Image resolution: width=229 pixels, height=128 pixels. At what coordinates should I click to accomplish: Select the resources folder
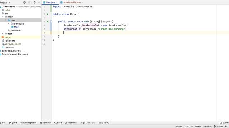(x=16, y=30)
